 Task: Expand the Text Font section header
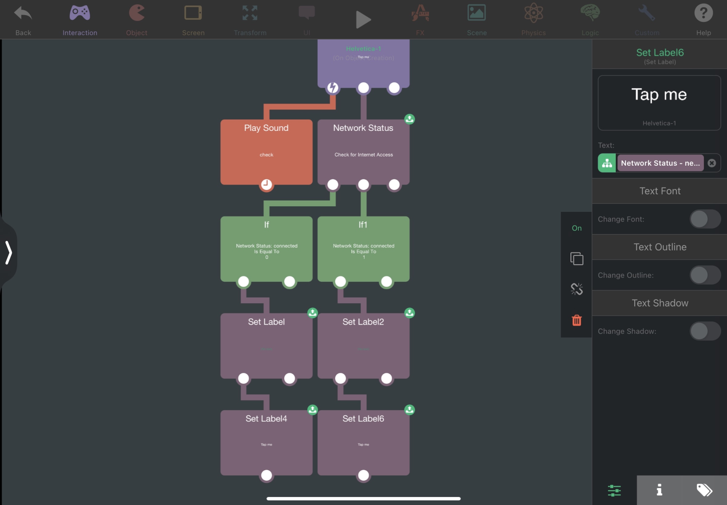tap(659, 191)
